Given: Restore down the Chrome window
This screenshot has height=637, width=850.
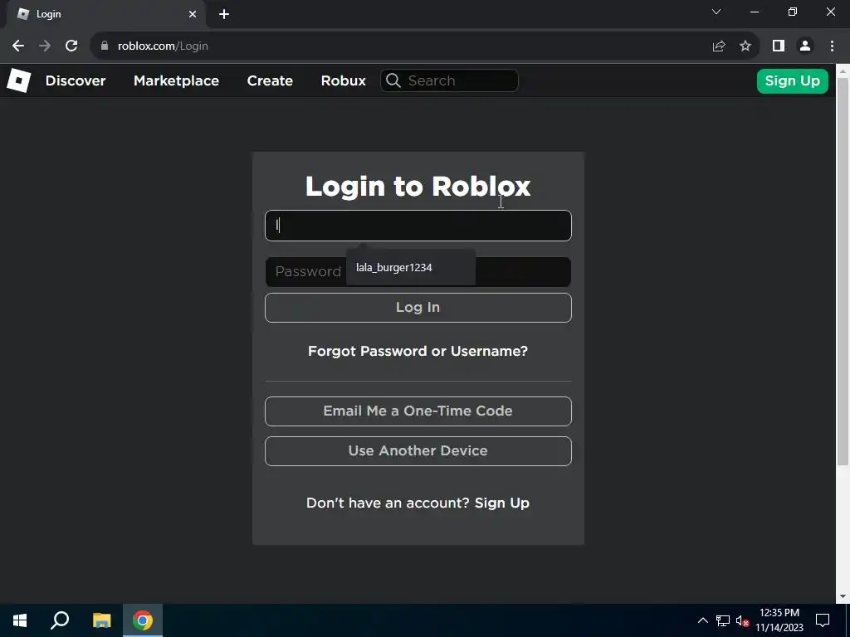Looking at the screenshot, I should [793, 12].
